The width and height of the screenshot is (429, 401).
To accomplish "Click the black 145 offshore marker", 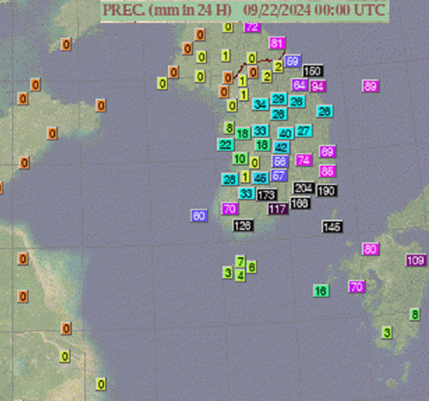I will coord(332,227).
